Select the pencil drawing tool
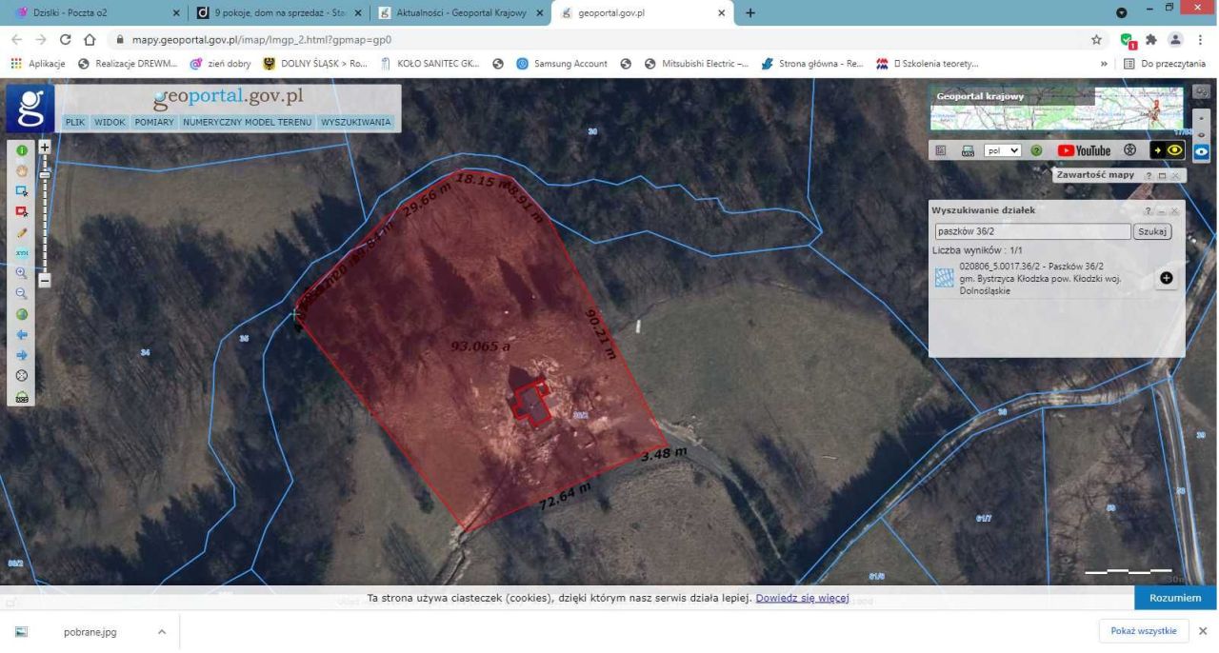 (x=21, y=231)
